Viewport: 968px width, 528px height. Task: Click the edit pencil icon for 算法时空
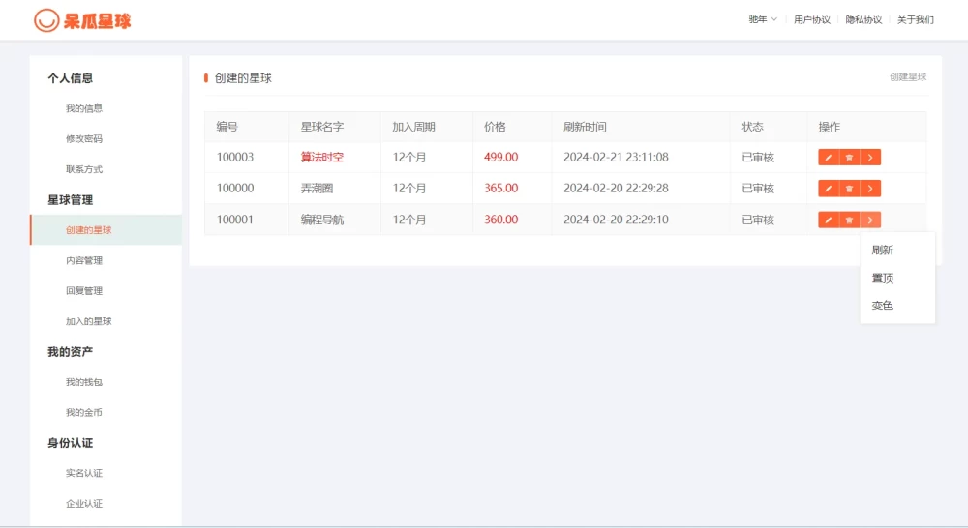829,158
